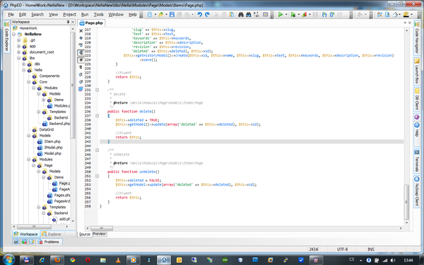Open NuSoap Client side panel
This screenshot has height=265, width=424.
coord(417,192)
